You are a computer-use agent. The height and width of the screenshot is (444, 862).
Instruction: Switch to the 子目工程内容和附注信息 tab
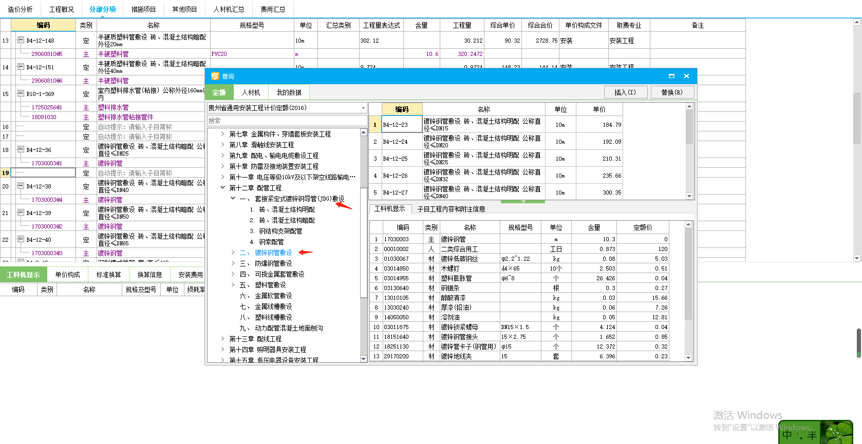[451, 209]
